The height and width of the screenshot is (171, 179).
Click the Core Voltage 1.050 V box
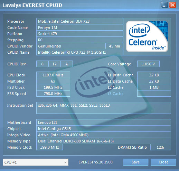(148, 64)
